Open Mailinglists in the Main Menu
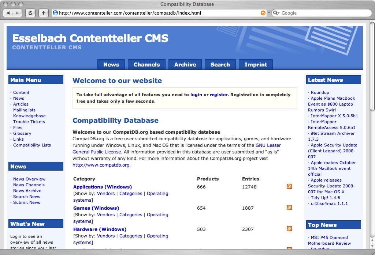The image size is (375, 255). [x=24, y=110]
